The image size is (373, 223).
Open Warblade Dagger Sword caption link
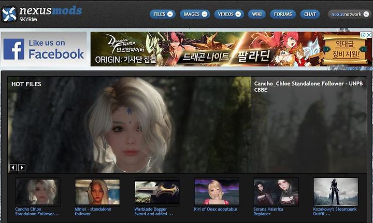[x=154, y=212]
